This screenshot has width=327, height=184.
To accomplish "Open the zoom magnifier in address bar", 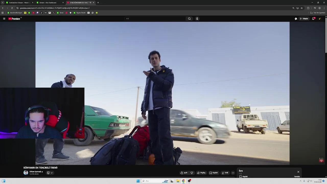I will tap(294, 8).
